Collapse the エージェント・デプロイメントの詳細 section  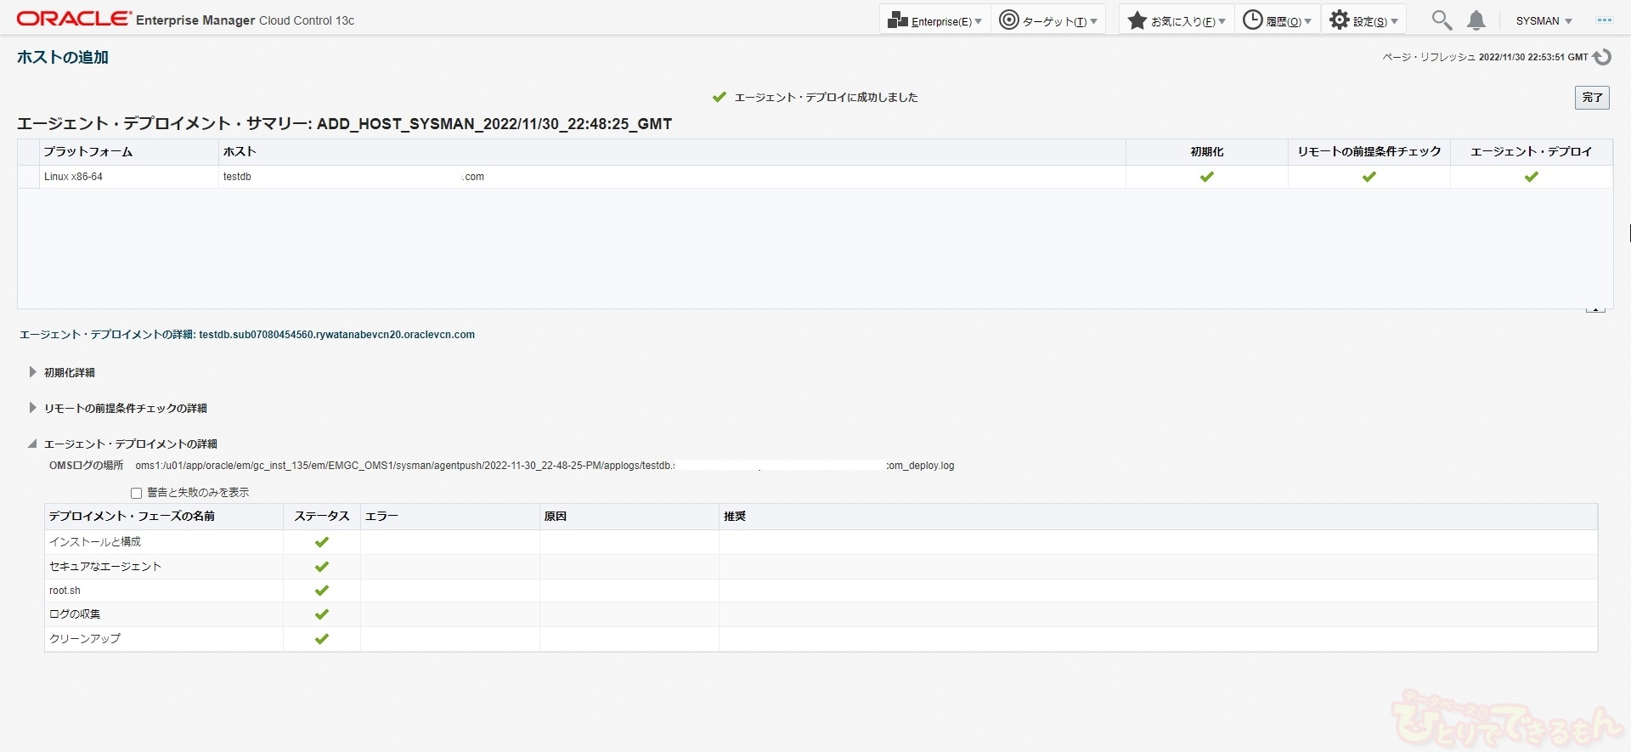coord(32,444)
